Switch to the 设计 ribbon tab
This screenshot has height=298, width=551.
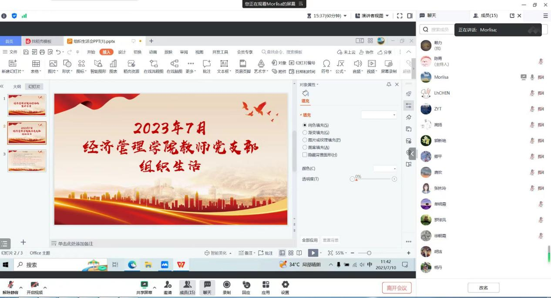[x=122, y=52]
